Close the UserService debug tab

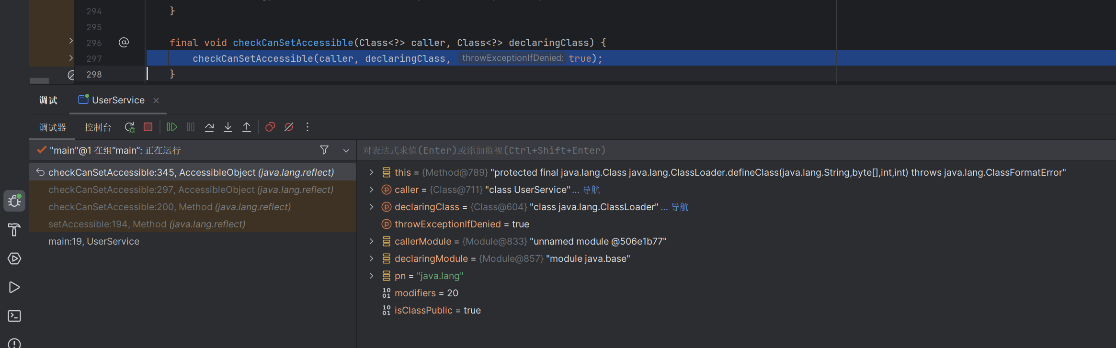(156, 101)
